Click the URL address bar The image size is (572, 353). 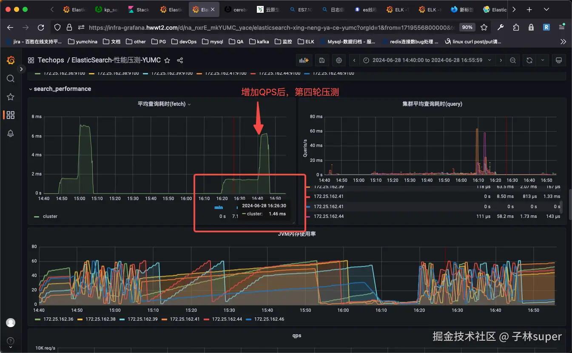tap(272, 27)
